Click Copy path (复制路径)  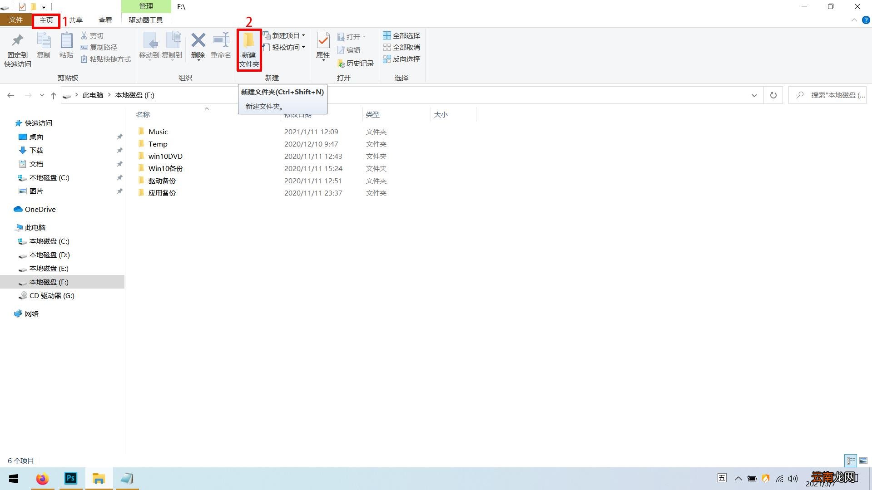coord(99,47)
